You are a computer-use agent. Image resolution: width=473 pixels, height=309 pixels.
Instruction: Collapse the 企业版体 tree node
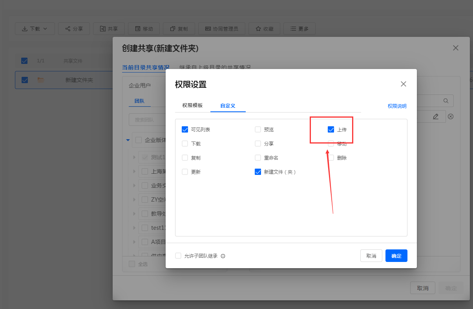128,140
